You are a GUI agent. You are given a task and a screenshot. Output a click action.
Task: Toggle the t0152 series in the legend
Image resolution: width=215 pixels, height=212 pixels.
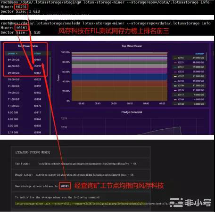[181, 81]
